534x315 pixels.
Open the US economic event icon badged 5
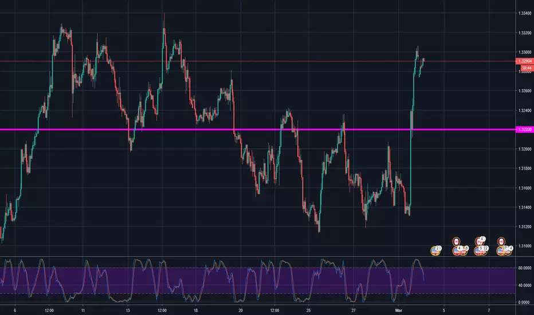477,251
